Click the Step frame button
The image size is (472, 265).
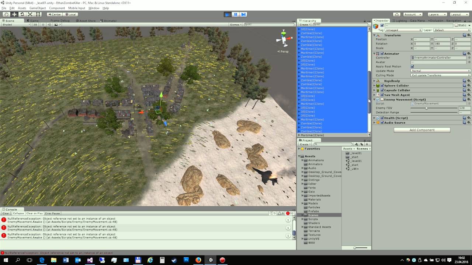pos(243,14)
